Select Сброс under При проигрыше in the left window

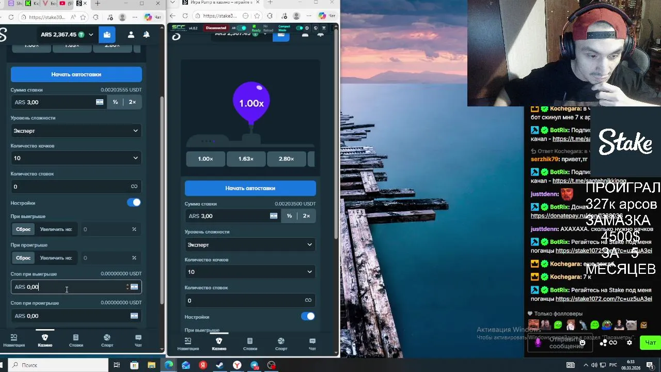pos(23,258)
